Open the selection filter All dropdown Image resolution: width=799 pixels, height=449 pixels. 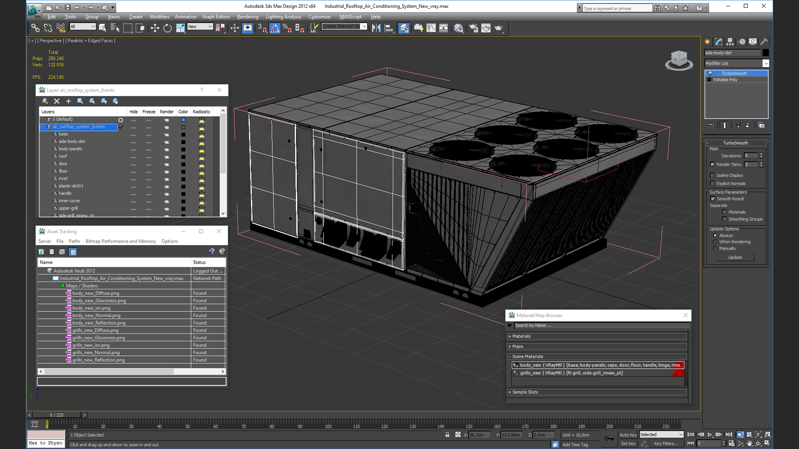[82, 27]
